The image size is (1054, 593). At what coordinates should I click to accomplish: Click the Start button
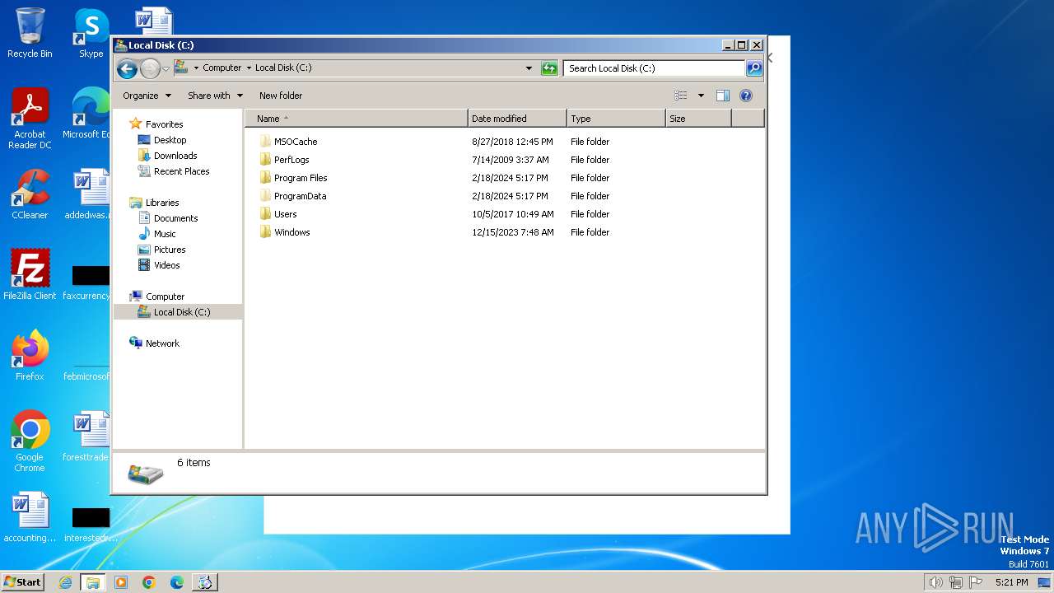point(22,582)
